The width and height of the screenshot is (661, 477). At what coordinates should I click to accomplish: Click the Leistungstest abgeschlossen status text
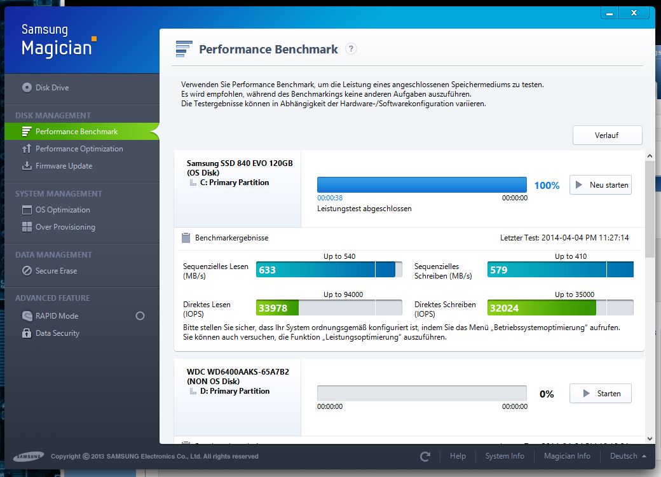pyautogui.click(x=364, y=209)
